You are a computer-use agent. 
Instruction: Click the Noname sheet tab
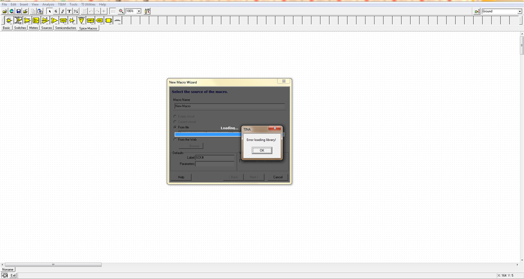pos(8,269)
